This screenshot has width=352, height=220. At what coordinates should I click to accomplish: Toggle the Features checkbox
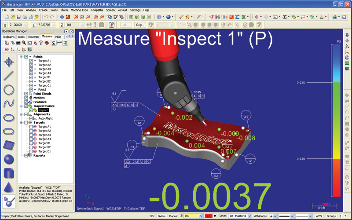tap(26, 102)
